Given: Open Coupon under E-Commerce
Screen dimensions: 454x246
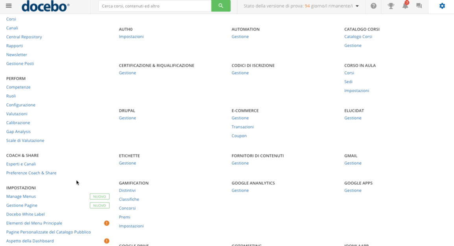Looking at the screenshot, I should (239, 136).
